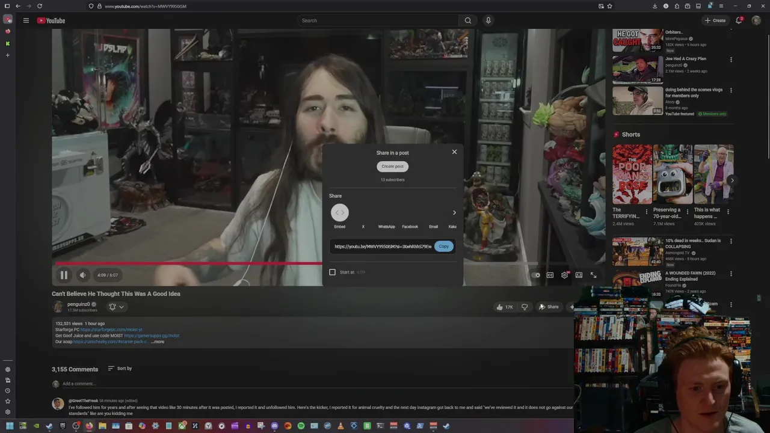Click the Create post button
The width and height of the screenshot is (770, 433).
point(392,167)
